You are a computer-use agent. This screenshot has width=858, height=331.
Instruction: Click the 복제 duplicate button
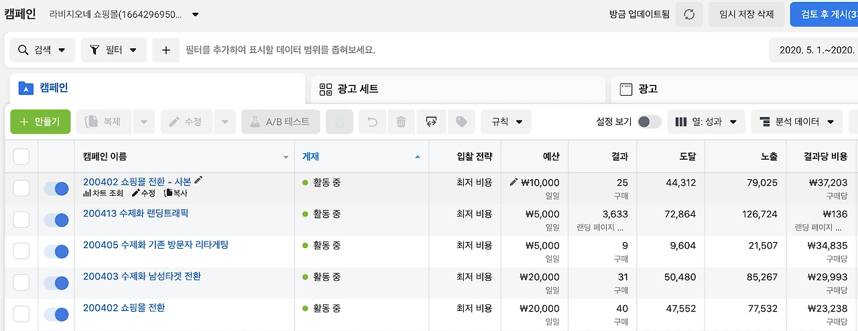105,122
